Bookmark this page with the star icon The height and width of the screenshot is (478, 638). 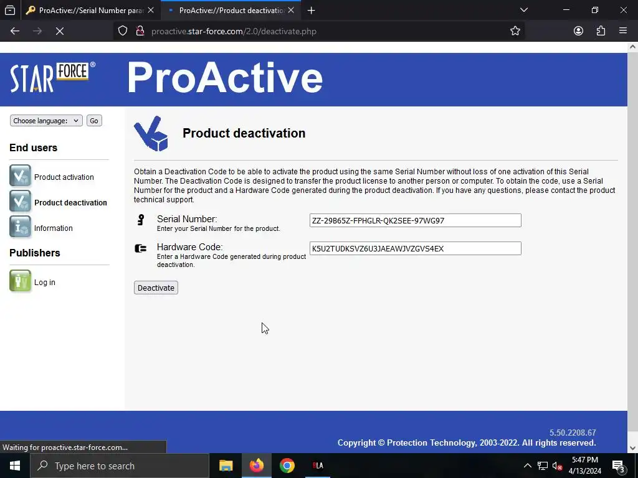pyautogui.click(x=515, y=31)
